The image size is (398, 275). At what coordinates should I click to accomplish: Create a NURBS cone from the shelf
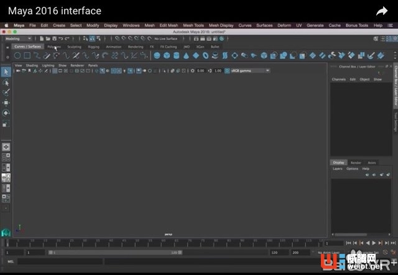click(186, 55)
